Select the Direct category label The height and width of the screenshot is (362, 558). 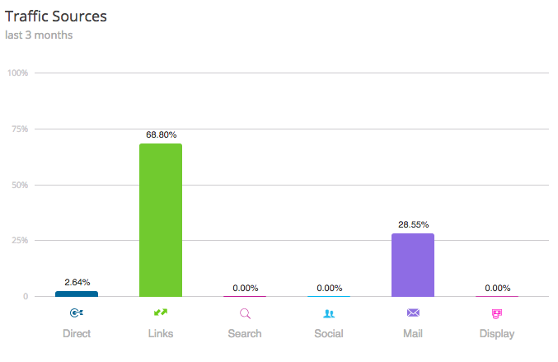[x=77, y=334]
